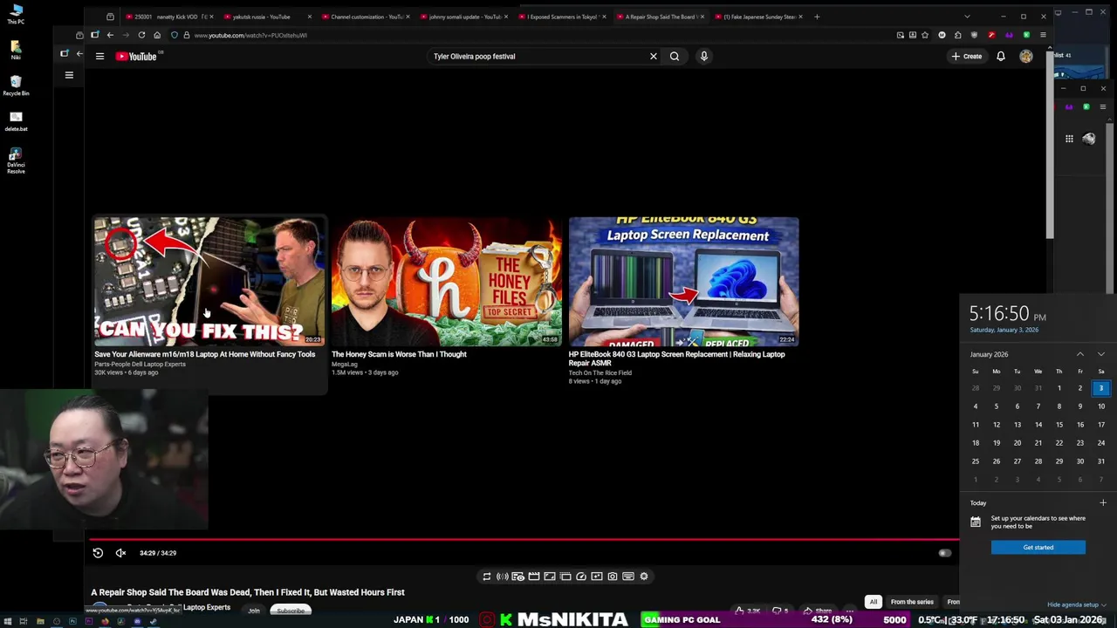Switch to I Exposed Scammers in Tokyo tab
This screenshot has height=628, width=1117.
[563, 17]
